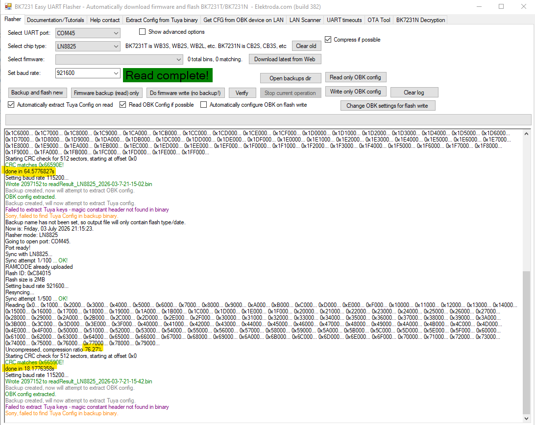Click the log scrollbar down arrow

[x=526, y=419]
